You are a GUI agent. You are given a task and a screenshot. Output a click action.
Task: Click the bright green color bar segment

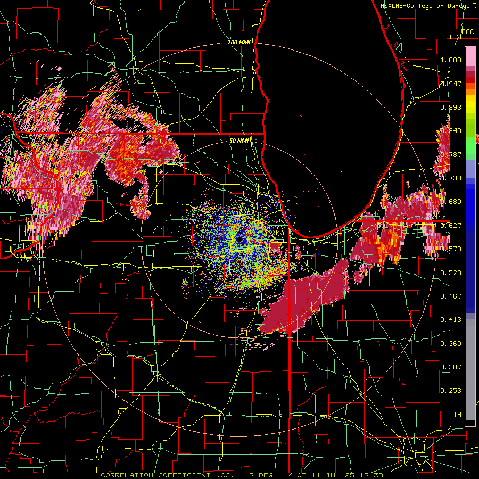click(470, 145)
